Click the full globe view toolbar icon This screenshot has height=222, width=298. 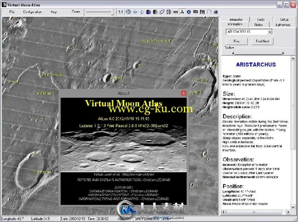pyautogui.click(x=128, y=12)
